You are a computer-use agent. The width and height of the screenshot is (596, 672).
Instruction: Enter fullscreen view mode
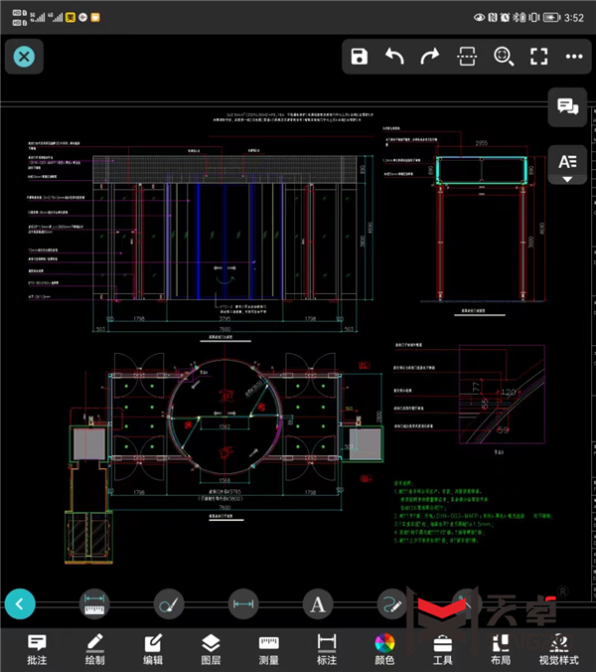click(538, 57)
